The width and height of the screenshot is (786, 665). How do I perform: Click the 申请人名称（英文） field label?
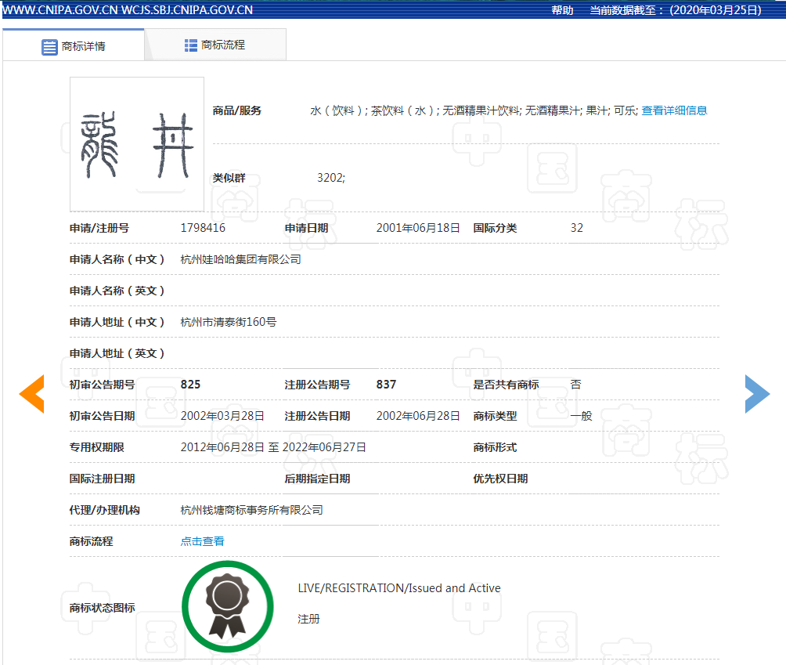point(117,291)
